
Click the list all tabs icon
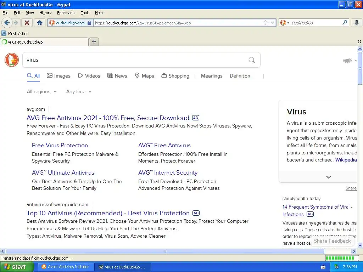point(359,42)
